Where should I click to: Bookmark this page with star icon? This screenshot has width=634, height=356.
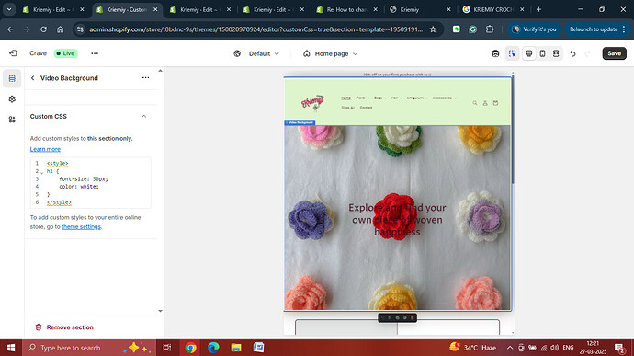(x=433, y=29)
